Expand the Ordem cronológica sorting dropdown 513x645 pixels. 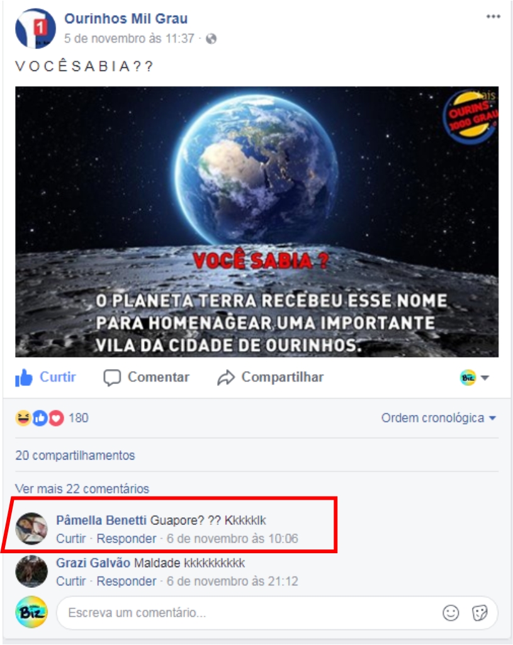pos(439,418)
